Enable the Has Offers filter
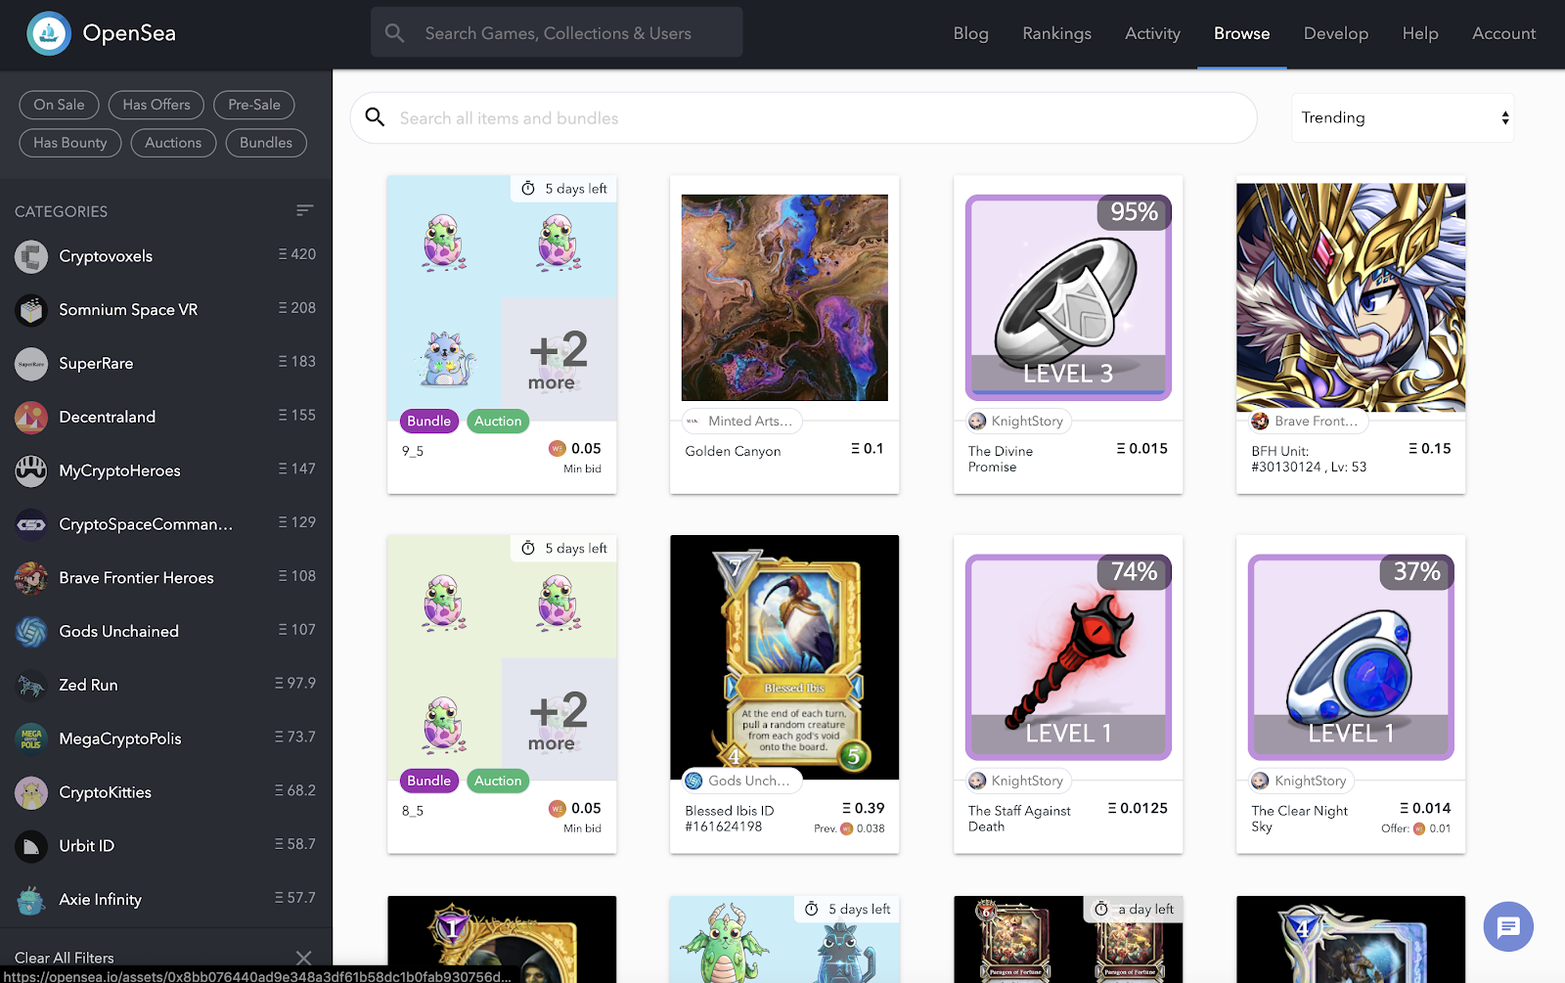Image resolution: width=1565 pixels, height=983 pixels. point(156,105)
